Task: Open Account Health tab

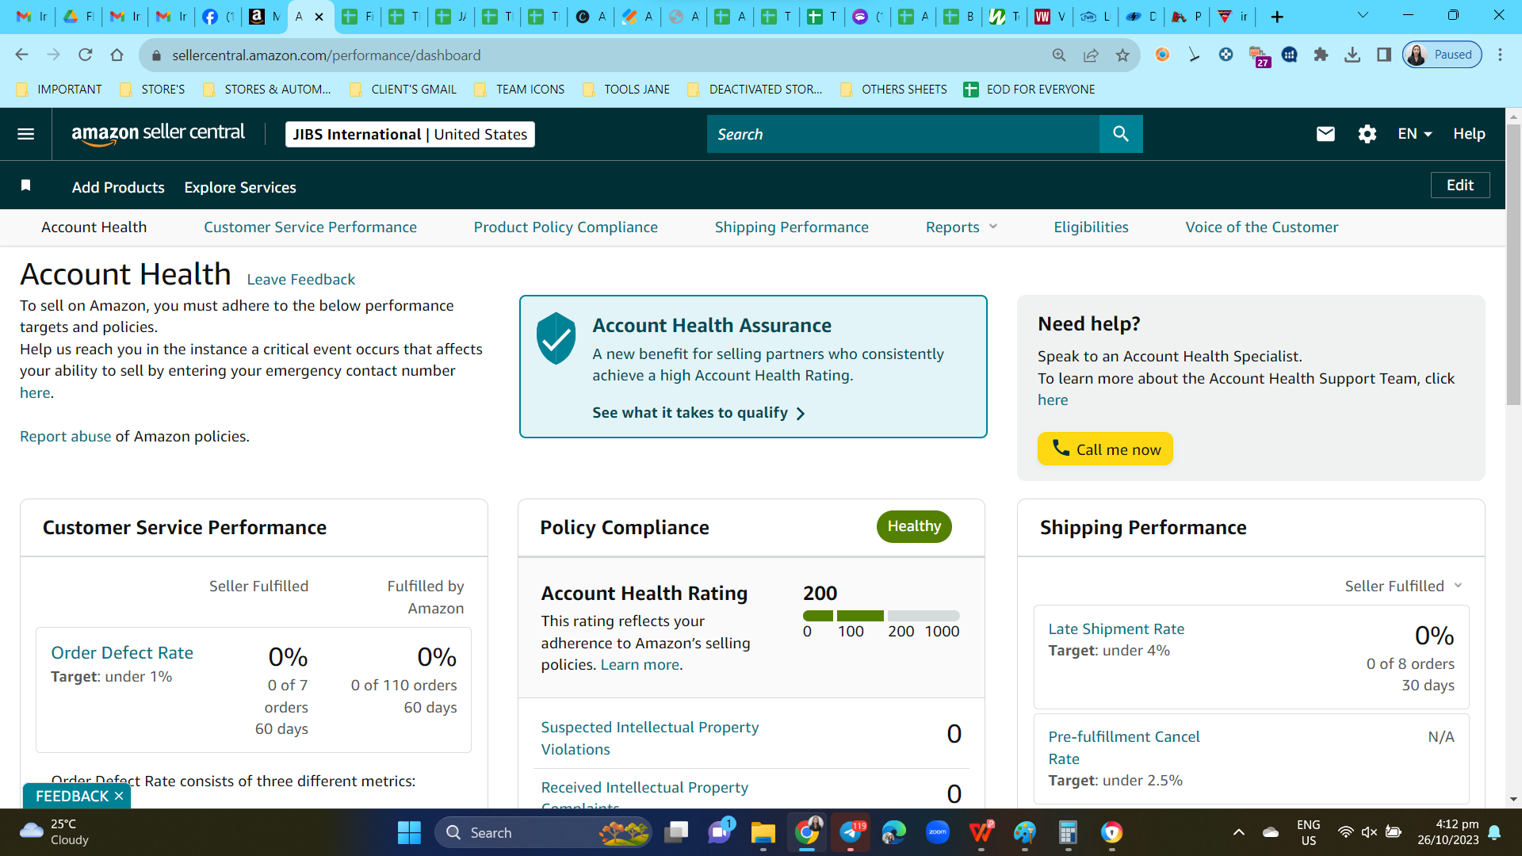Action: tap(94, 227)
